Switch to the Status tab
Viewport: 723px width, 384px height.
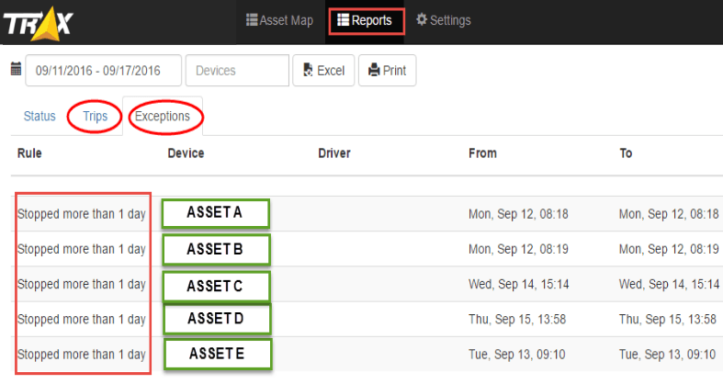tap(40, 116)
